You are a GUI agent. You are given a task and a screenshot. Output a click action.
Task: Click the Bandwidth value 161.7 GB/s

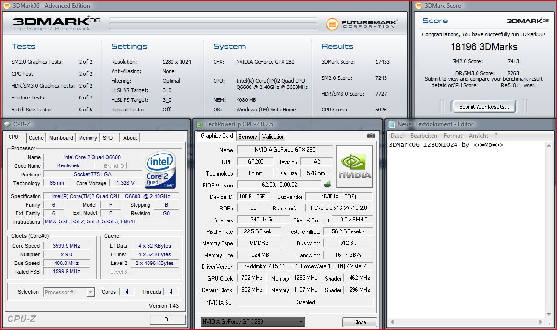pos(348,255)
